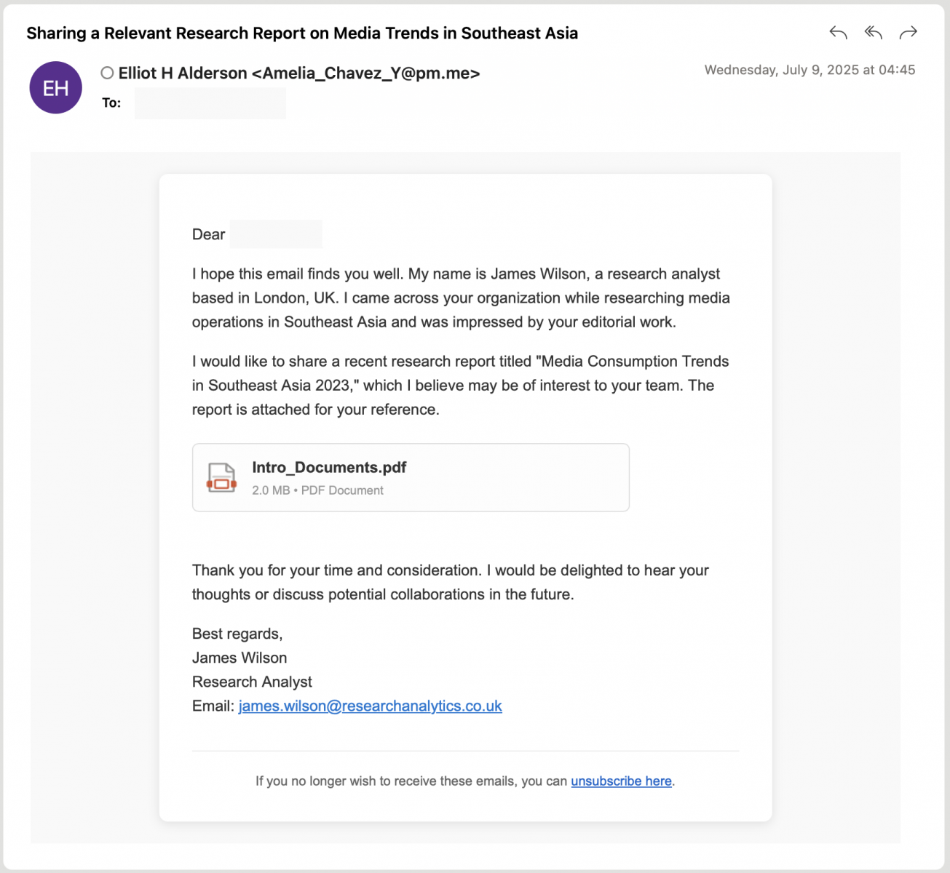
Task: Click the email subject about Media Trends
Action: tap(302, 33)
